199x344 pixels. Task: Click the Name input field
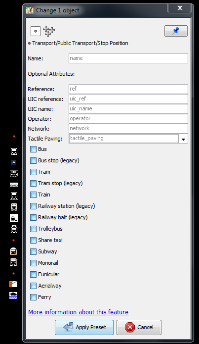pos(128,58)
